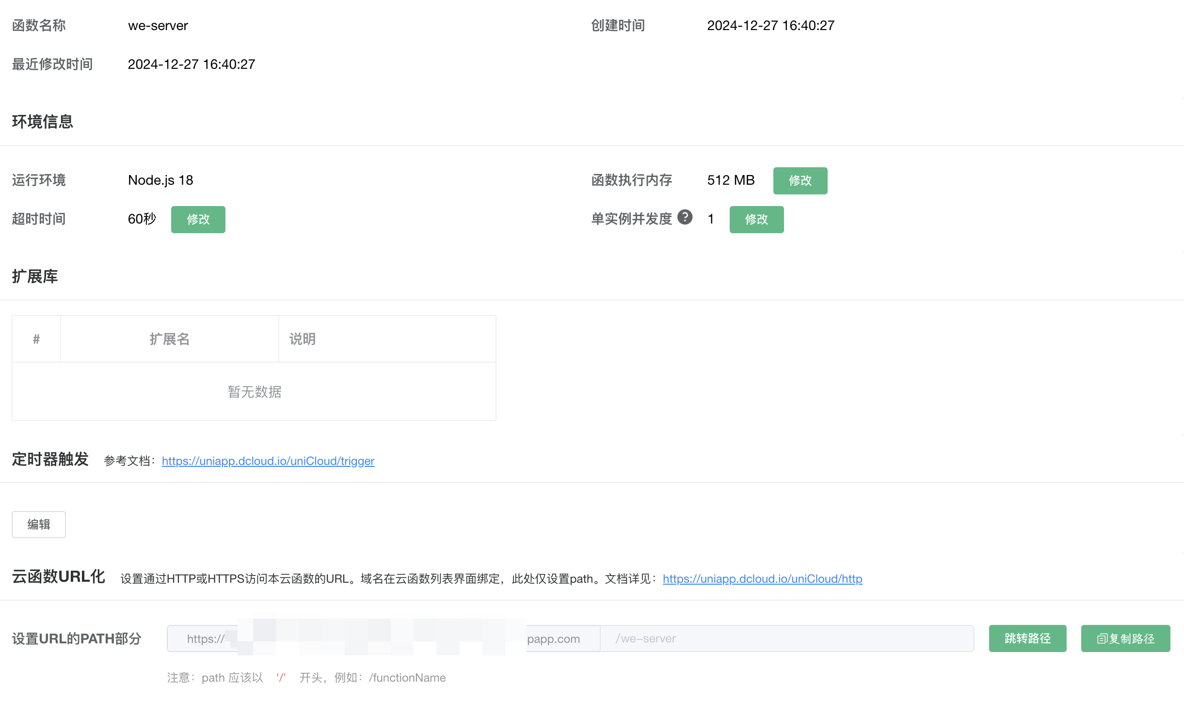Click the 最近修改时间 timestamp value
The height and width of the screenshot is (702, 1184).
click(192, 64)
